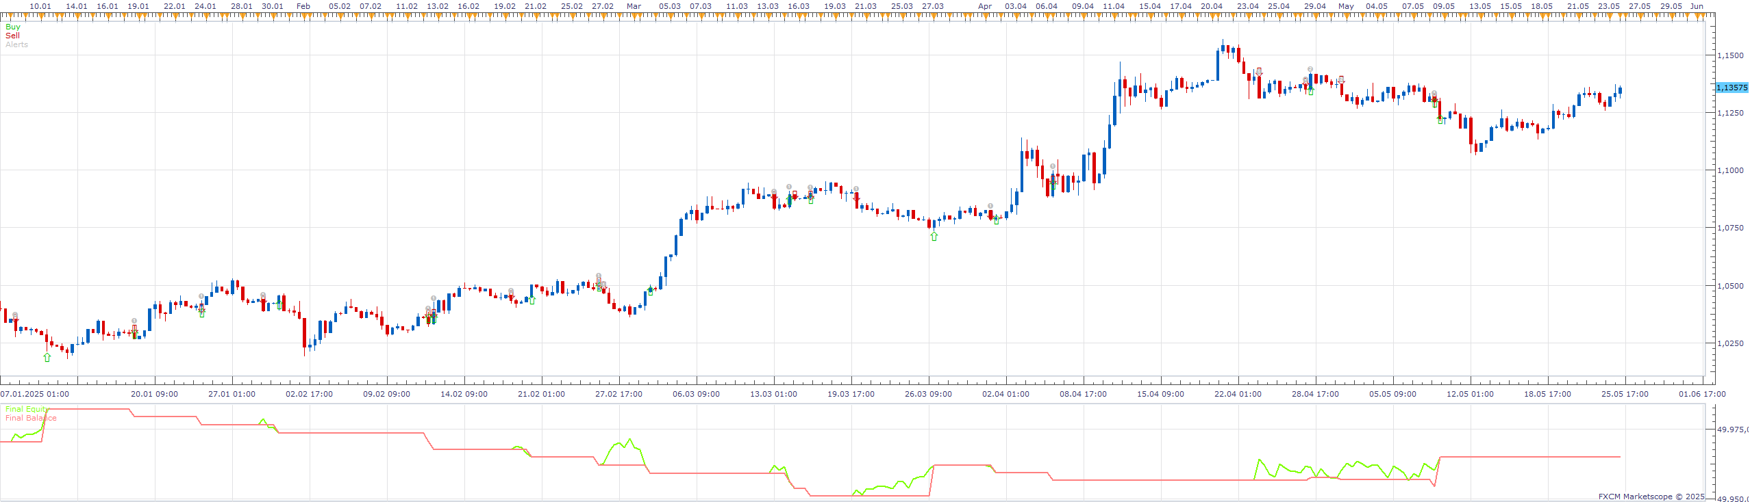This screenshot has width=1750, height=502.
Task: Click the 1,0750 price axis label
Action: coord(1731,228)
